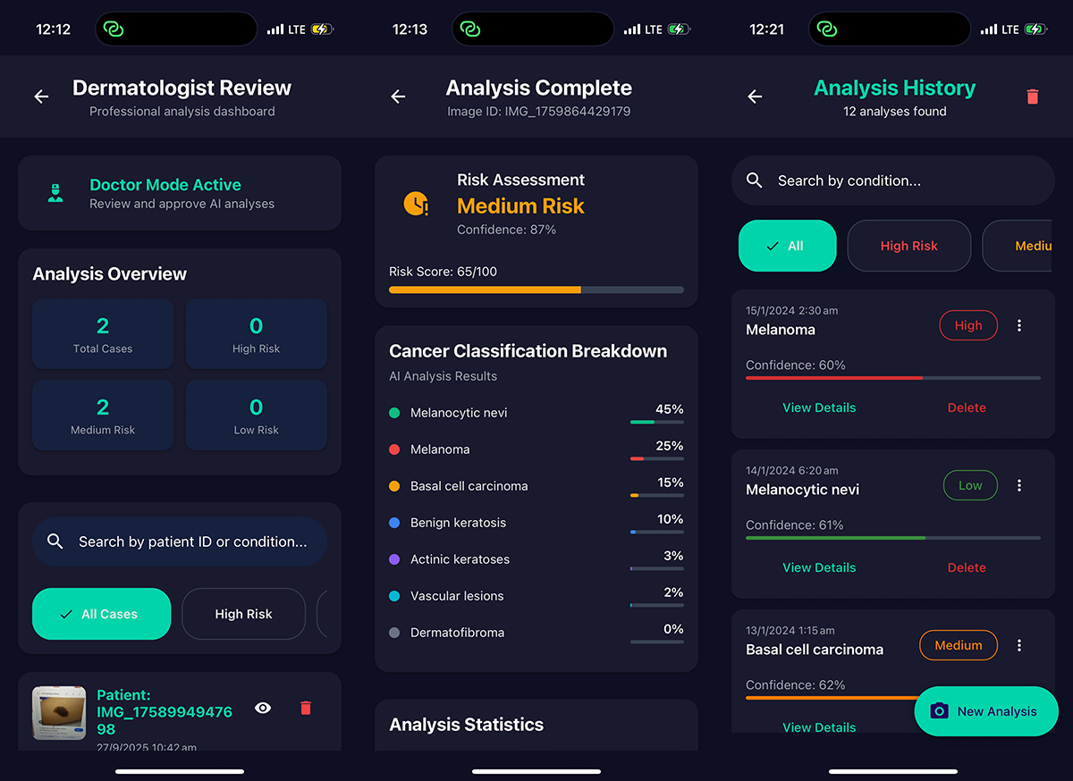
Task: Focus the Search by patient ID field
Action: [191, 542]
